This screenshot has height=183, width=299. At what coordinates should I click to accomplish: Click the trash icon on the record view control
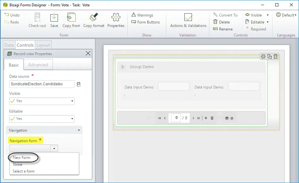point(276,56)
